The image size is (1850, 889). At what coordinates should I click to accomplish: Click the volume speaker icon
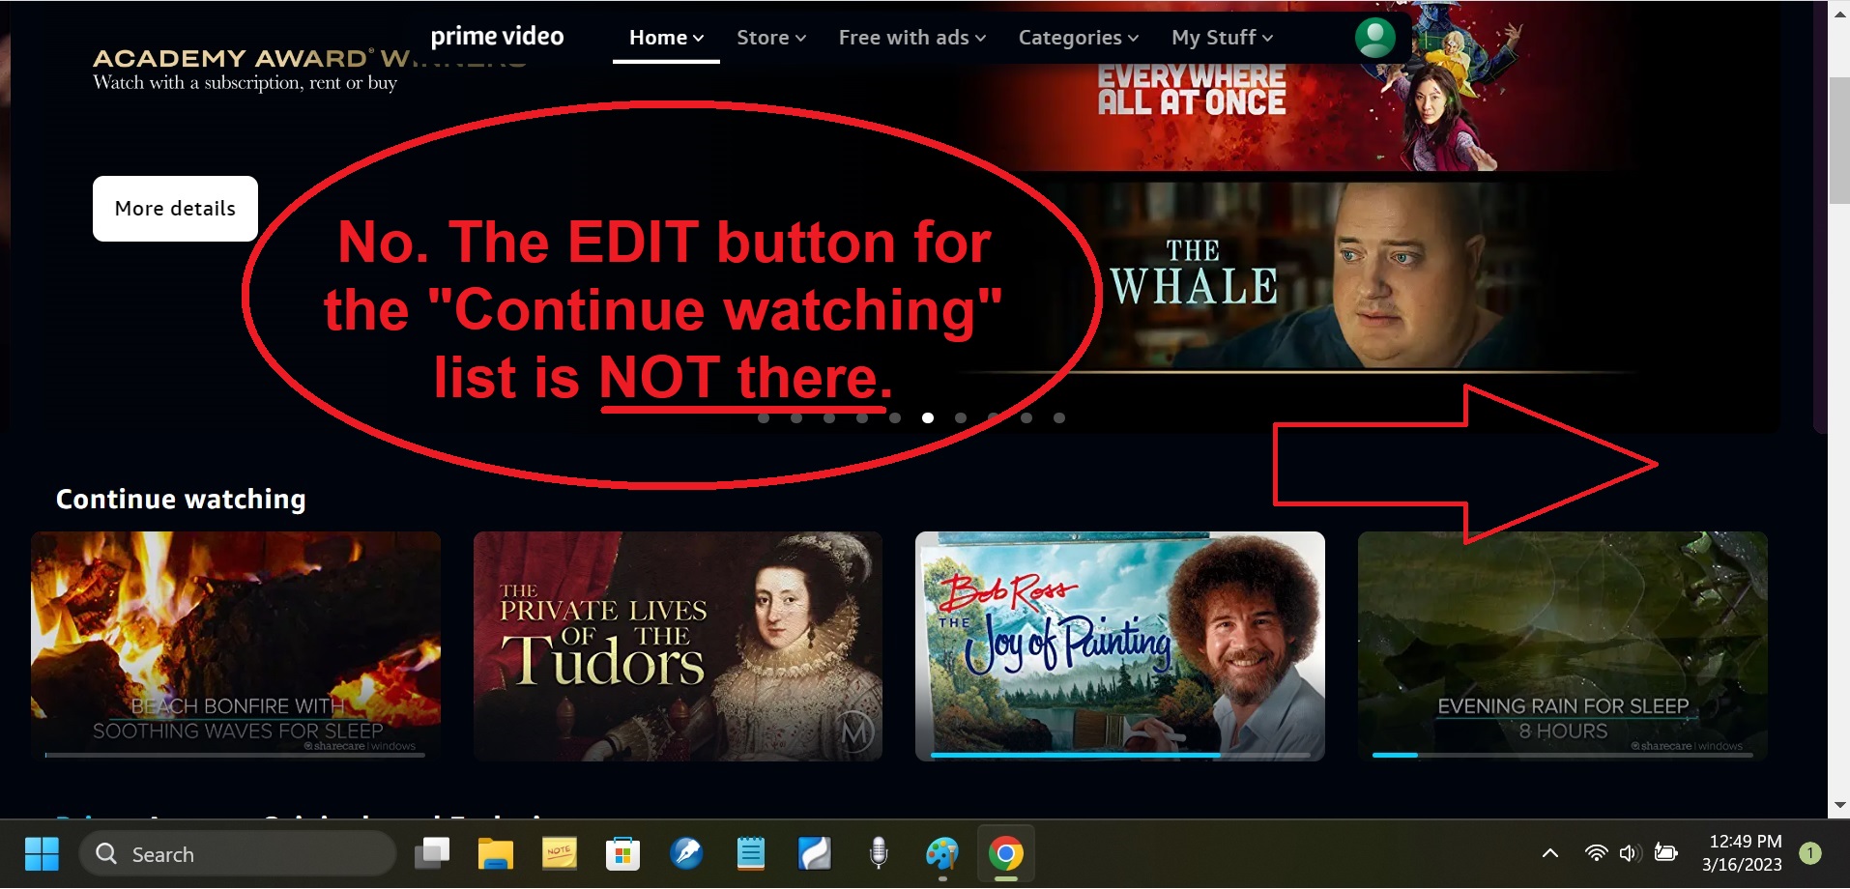coord(1630,853)
